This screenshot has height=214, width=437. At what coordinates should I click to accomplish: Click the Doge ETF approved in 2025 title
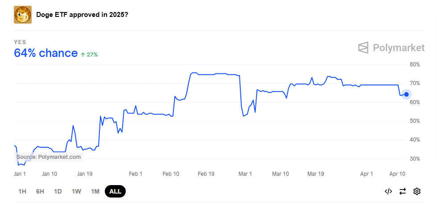click(x=82, y=15)
